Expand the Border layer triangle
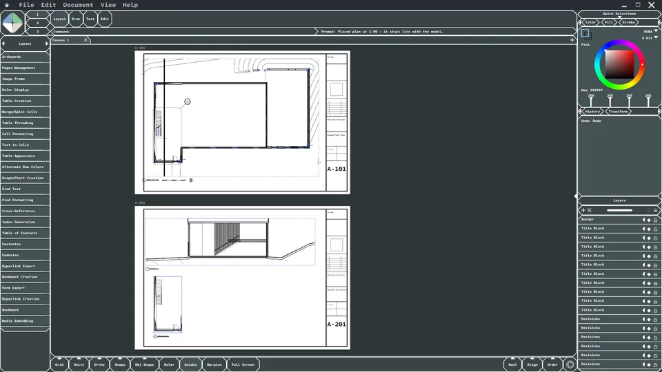 point(644,220)
